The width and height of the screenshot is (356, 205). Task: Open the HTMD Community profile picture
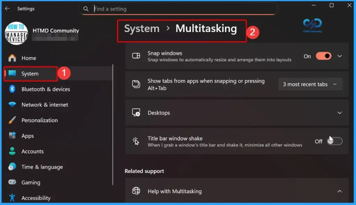pos(16,33)
